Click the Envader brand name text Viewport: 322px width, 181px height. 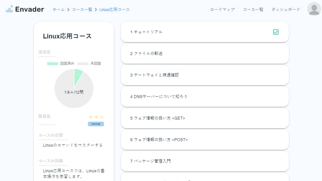pos(30,9)
